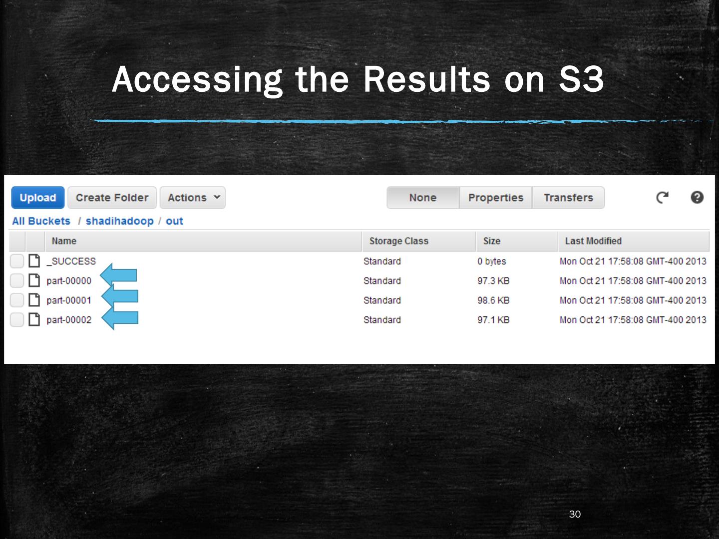Switch to the Properties tab
719x539 pixels.
click(x=496, y=198)
